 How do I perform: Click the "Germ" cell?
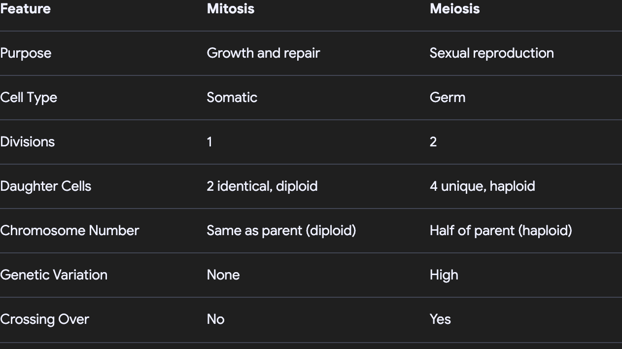point(447,98)
